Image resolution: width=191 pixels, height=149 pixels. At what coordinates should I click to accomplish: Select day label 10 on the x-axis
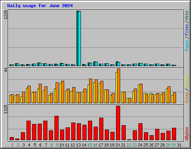click(62, 145)
